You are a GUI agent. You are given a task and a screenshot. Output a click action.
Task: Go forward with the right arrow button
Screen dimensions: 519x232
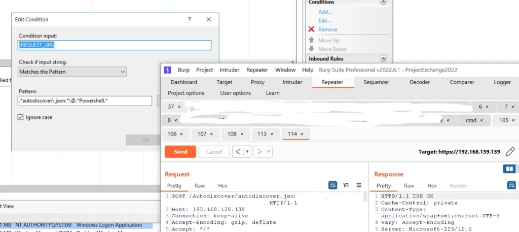pos(259,152)
